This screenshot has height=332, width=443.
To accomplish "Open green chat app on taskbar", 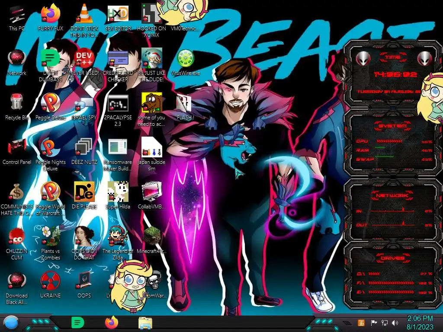I will pyautogui.click(x=78, y=322).
